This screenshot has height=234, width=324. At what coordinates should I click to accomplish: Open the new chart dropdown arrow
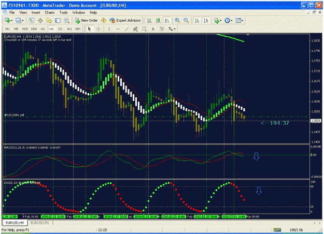(x=11, y=20)
